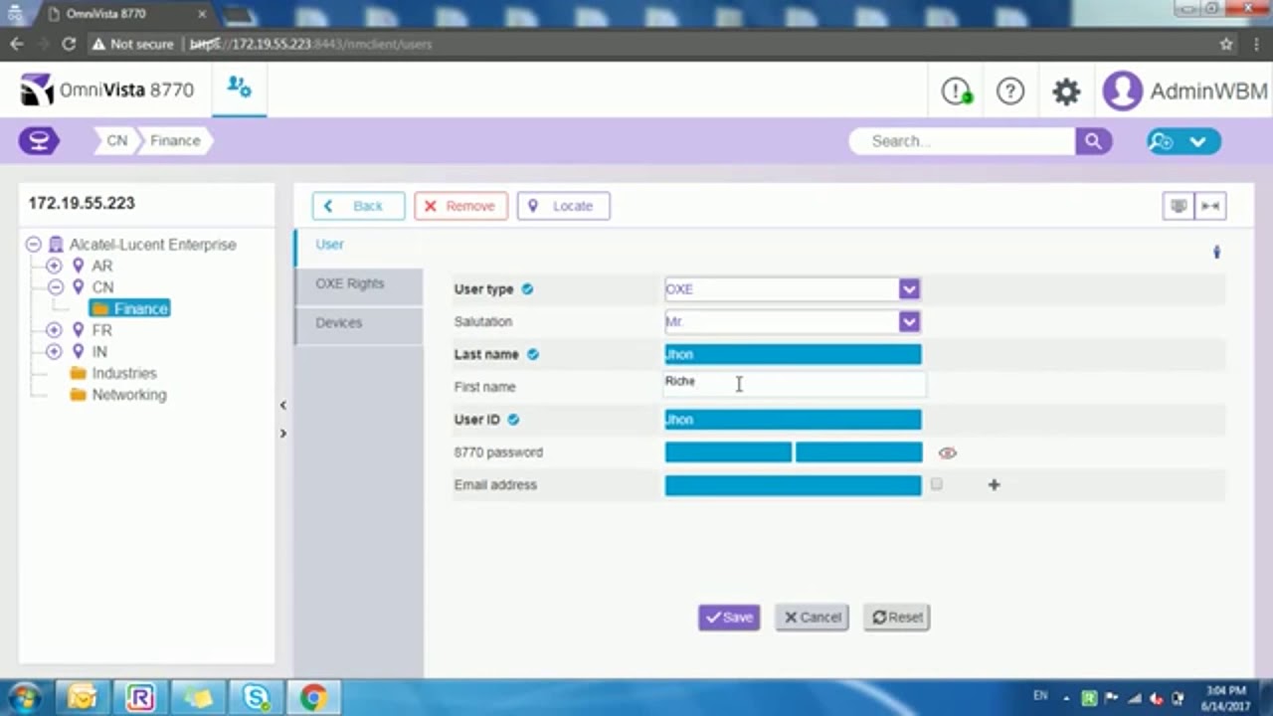The height and width of the screenshot is (716, 1273).
Task: Select the Finance folder in tree
Action: point(130,309)
